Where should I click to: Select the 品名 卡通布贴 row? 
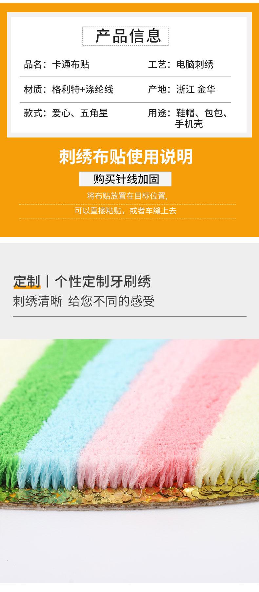click(56, 64)
